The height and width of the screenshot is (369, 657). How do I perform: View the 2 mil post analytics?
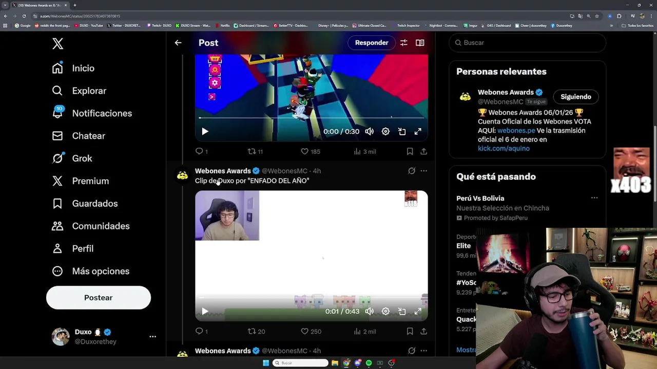pos(365,332)
